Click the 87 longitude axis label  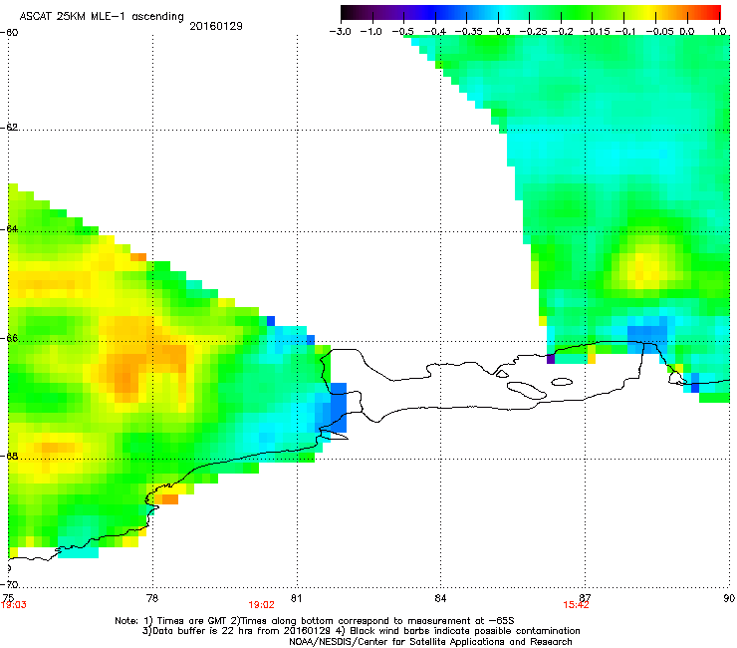click(x=585, y=598)
